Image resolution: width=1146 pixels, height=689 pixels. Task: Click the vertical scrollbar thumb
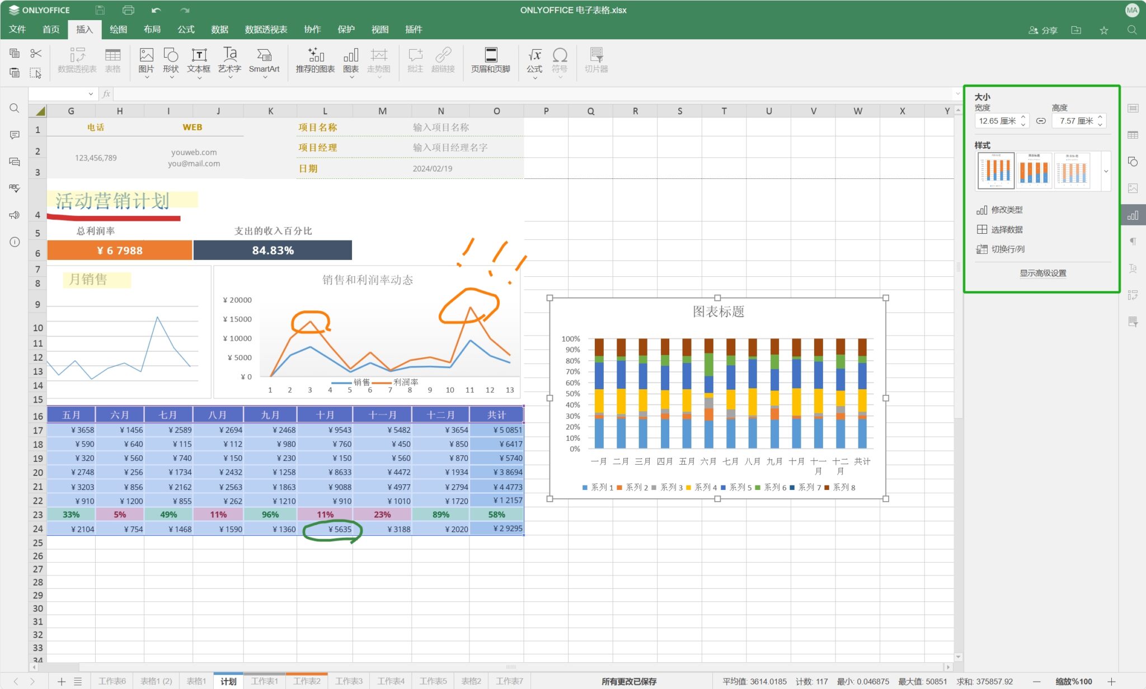tap(958, 267)
